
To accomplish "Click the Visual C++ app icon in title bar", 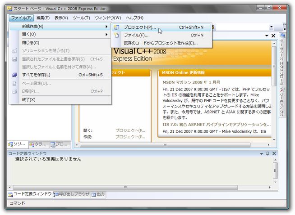I will click(x=9, y=9).
